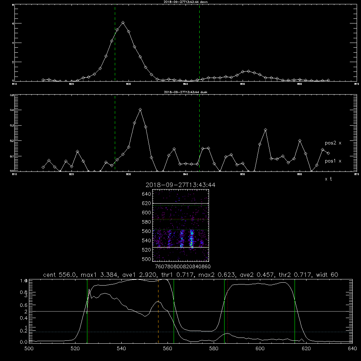This screenshot has width=361, height=361.
Task: Click the bottom plot x-axis label 560
Action: click(168, 349)
